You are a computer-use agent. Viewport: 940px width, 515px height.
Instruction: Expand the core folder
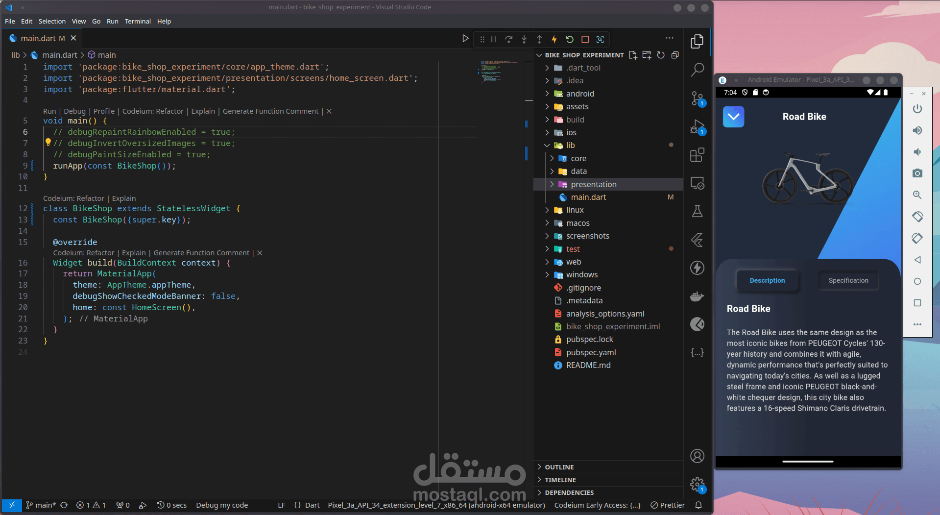point(552,158)
